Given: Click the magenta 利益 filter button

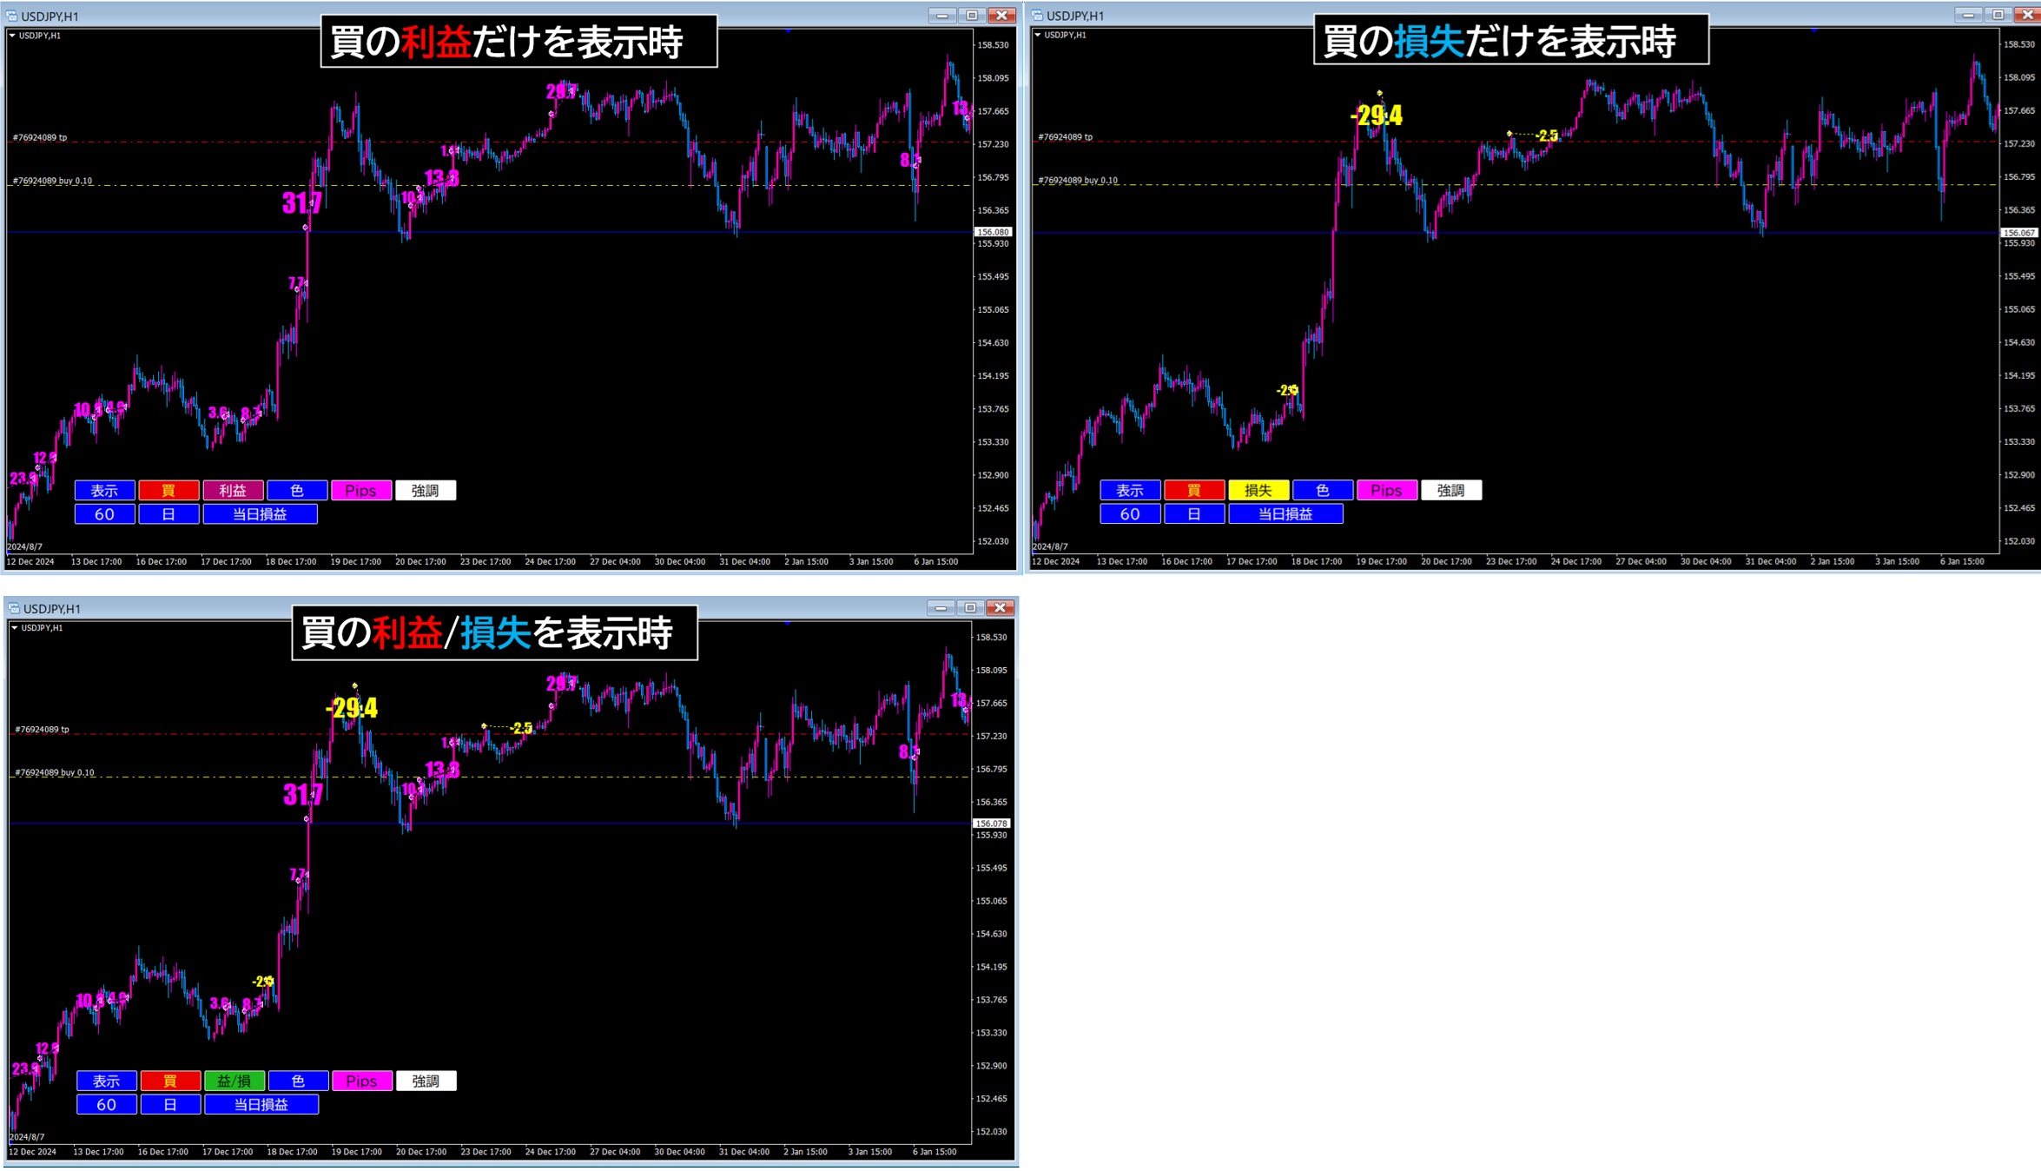Looking at the screenshot, I should 233,491.
